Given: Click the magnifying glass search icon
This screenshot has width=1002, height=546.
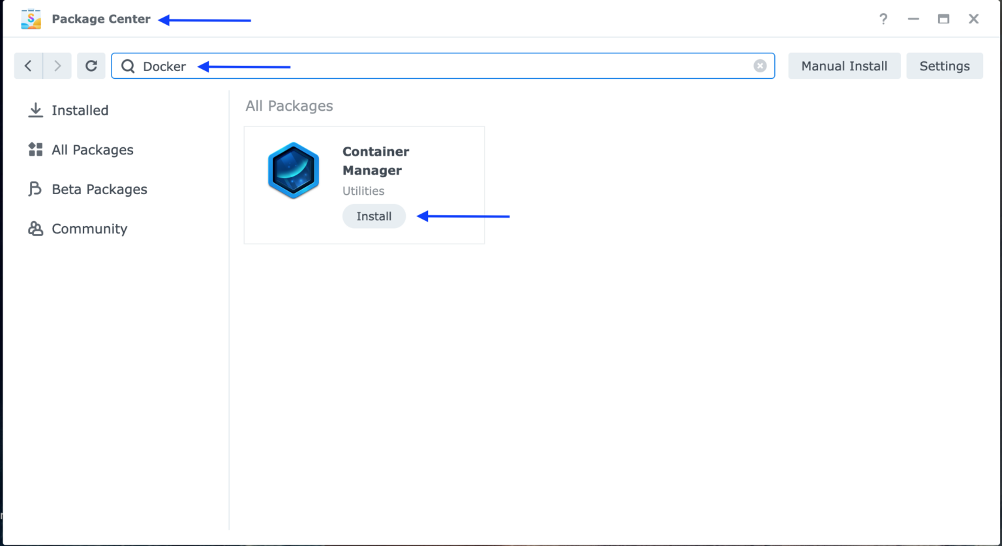Looking at the screenshot, I should [128, 66].
